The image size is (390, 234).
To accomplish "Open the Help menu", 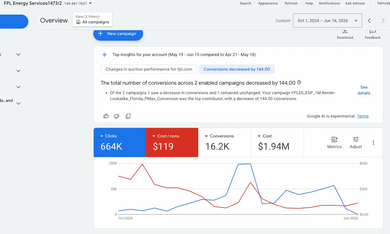I will pos(309,3).
